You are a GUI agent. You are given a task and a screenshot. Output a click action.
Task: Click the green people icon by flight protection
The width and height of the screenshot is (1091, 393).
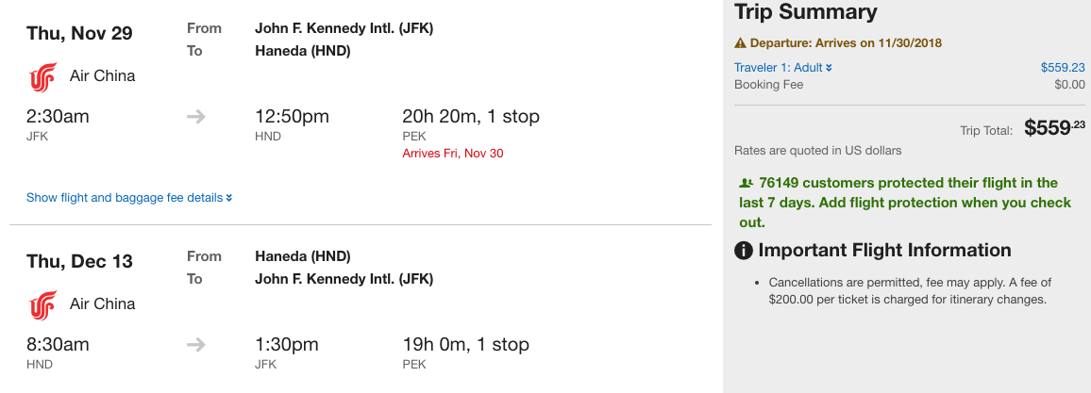pyautogui.click(x=746, y=184)
